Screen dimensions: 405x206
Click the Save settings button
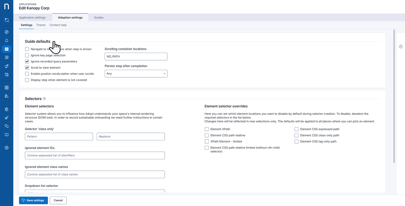(x=33, y=200)
